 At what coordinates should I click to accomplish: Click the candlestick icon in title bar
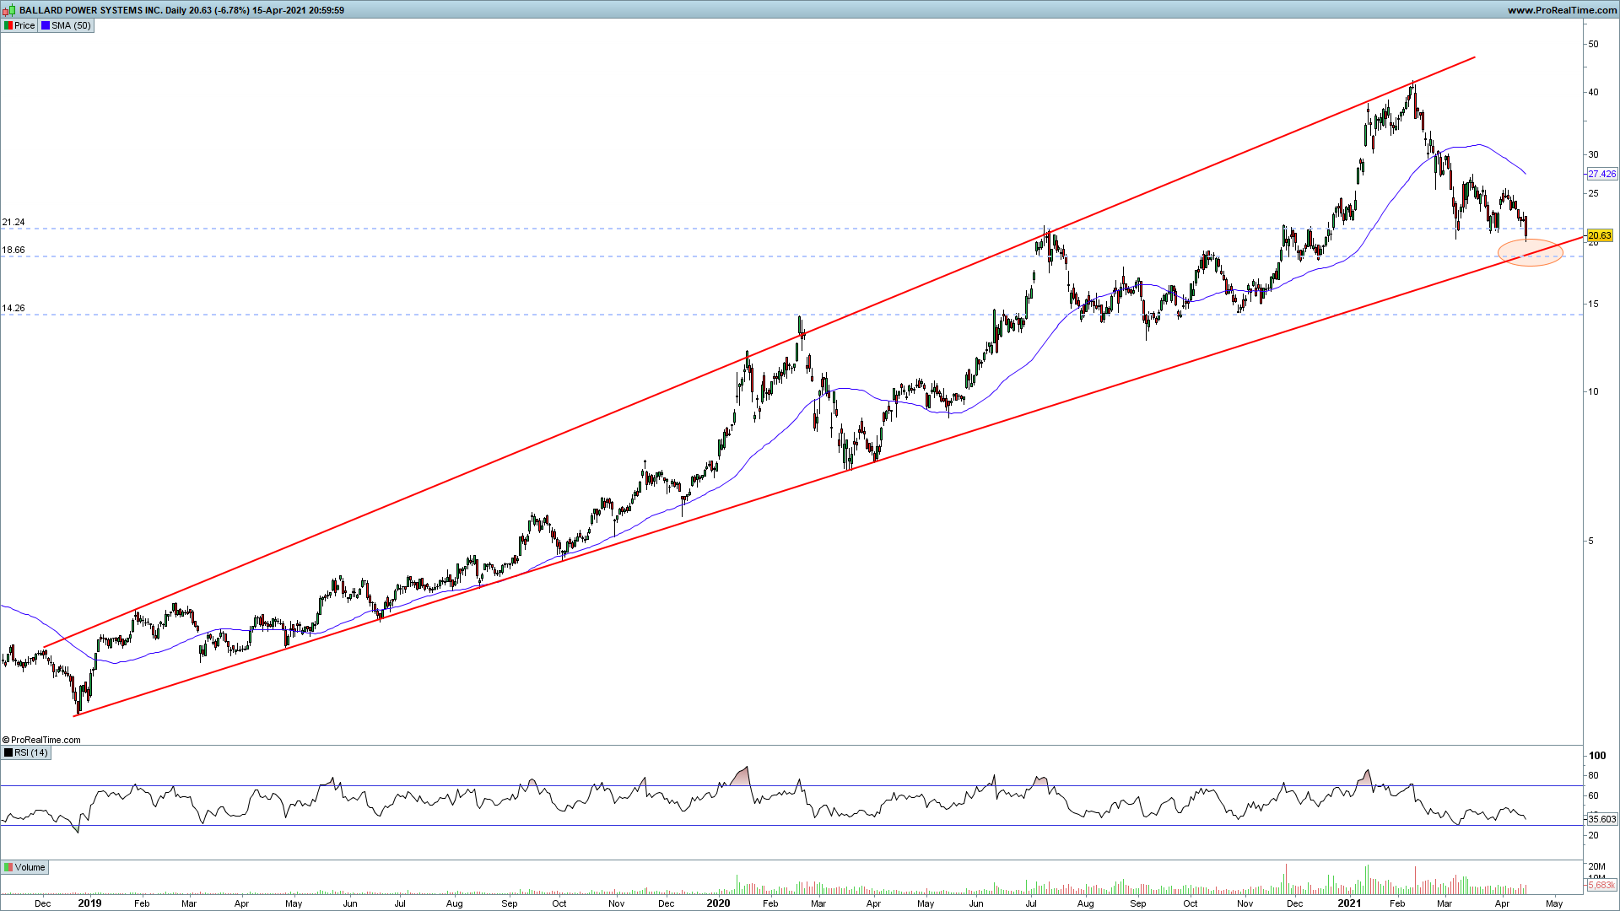tap(9, 10)
